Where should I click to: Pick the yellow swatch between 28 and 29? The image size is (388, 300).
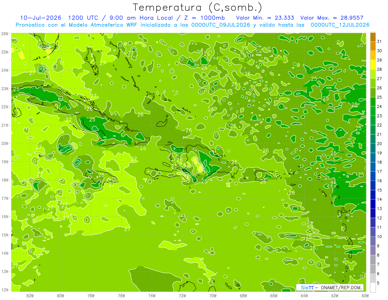[x=373, y=64]
